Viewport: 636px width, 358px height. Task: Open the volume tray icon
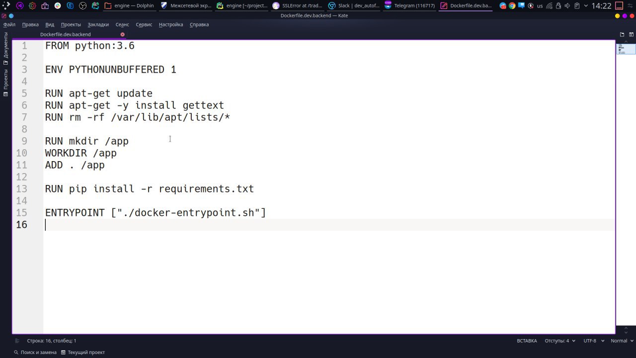click(567, 6)
